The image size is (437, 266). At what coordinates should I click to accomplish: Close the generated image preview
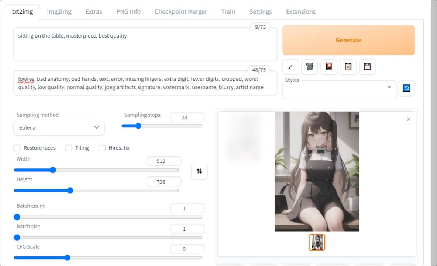click(x=409, y=119)
